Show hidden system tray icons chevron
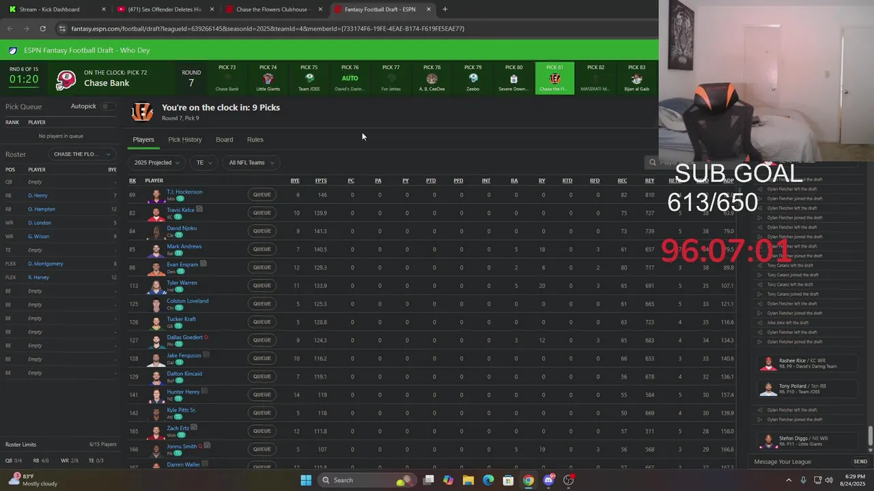The height and width of the screenshot is (491, 874). pos(789,480)
